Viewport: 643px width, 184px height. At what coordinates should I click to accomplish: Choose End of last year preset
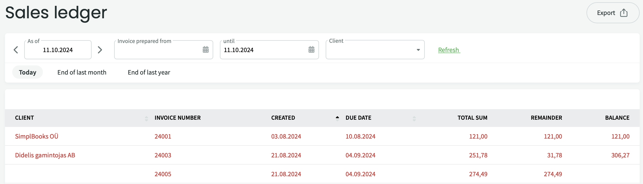point(149,72)
